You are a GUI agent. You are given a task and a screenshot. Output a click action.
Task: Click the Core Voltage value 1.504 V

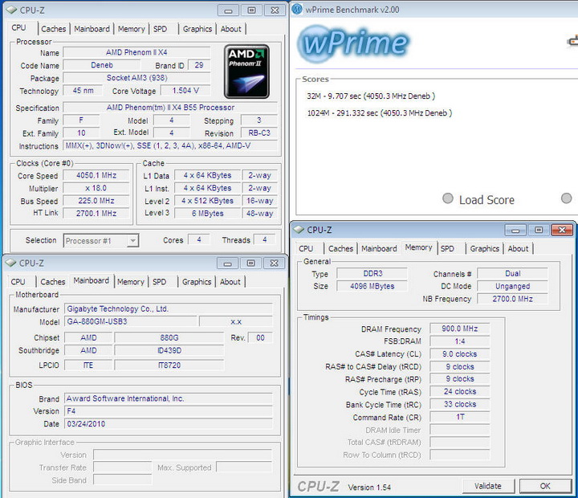click(x=185, y=91)
